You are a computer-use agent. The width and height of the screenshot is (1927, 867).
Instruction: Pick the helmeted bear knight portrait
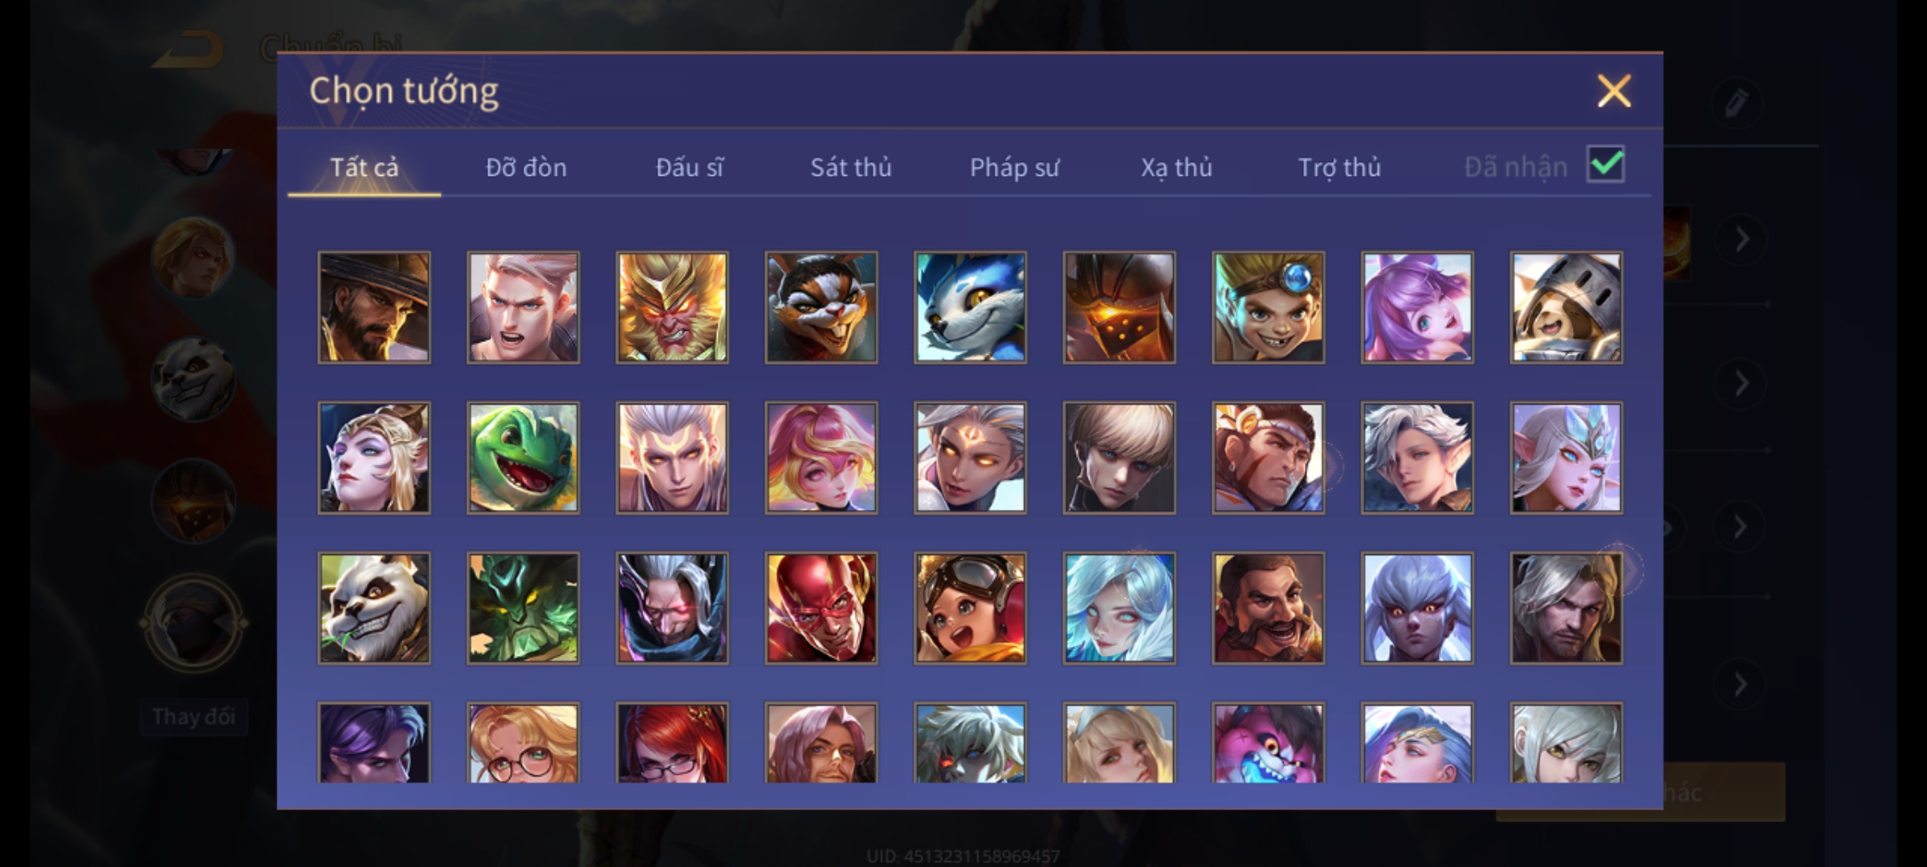tap(1566, 307)
